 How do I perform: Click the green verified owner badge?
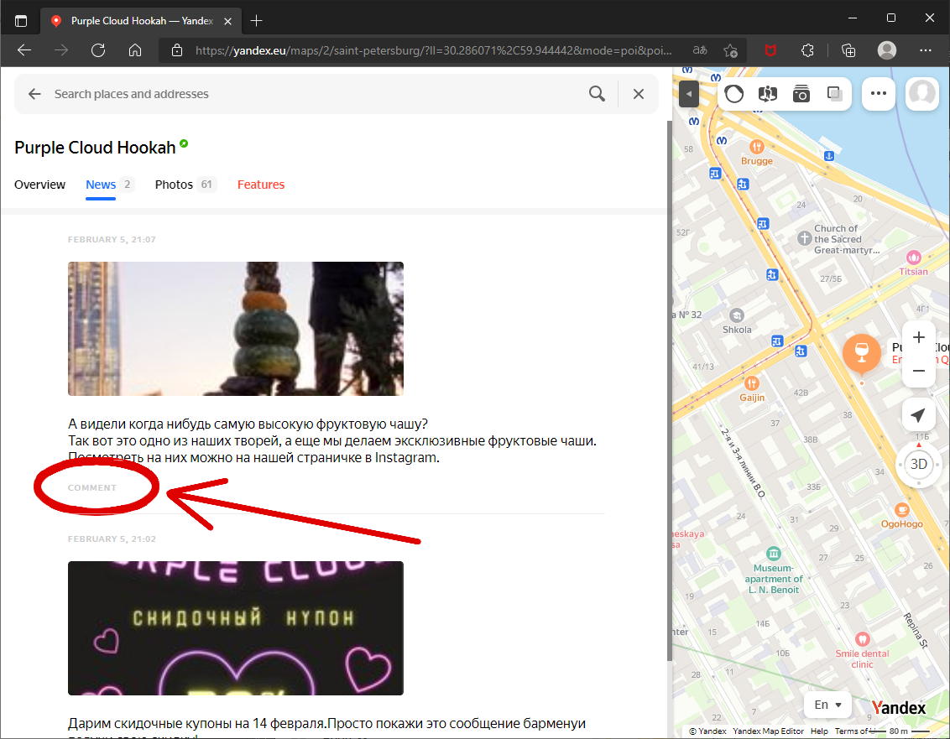184,143
